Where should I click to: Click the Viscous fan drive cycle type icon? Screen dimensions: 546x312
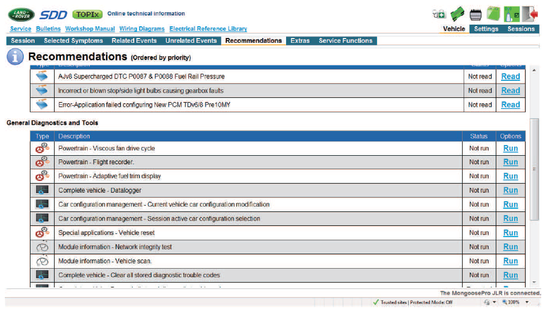(42, 148)
